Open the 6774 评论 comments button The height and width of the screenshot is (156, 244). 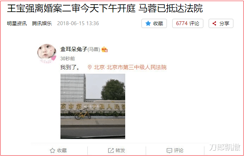pos(188,23)
